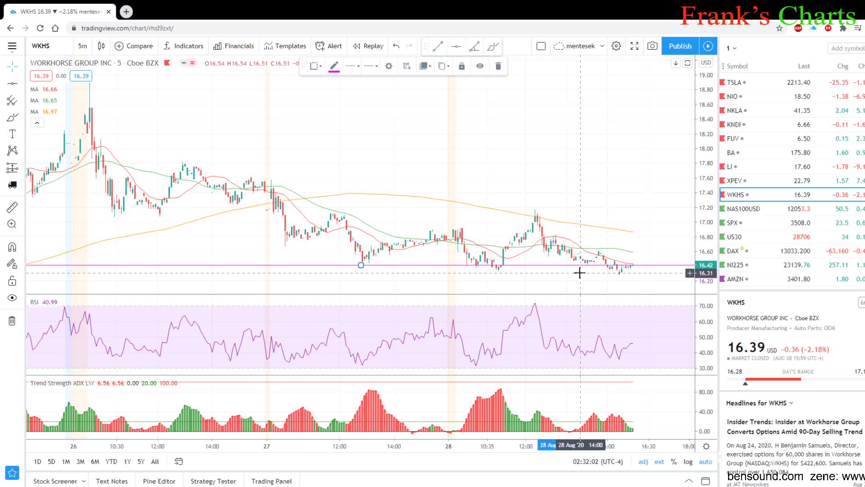Select the YTD time range tab
The width and height of the screenshot is (865, 487).
[111, 462]
